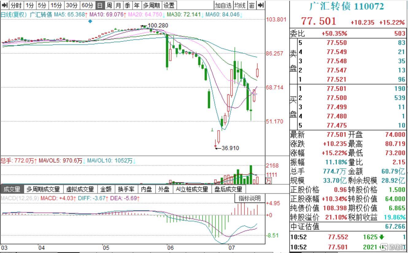Viewport: 408px width, 253px height.
Task: Click buy level 2 price 77.500
Action: tap(337, 98)
